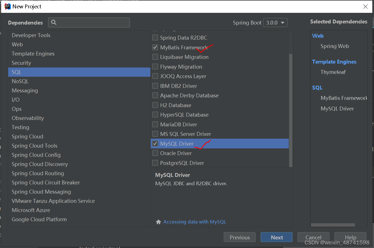Screen dimensions: 374x248
Task: Click the Web group header in Selected Dependencies
Action: 318,36
